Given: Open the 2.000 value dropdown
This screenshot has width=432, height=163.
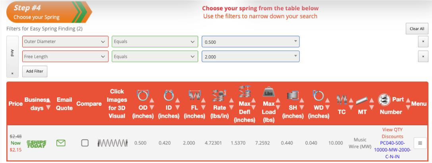Looking at the screenshot, I should pos(251,56).
